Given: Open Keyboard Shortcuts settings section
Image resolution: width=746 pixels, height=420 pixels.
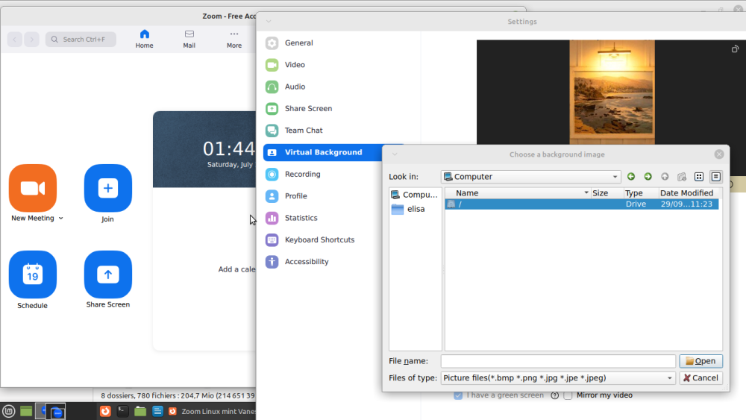Looking at the screenshot, I should pyautogui.click(x=319, y=240).
